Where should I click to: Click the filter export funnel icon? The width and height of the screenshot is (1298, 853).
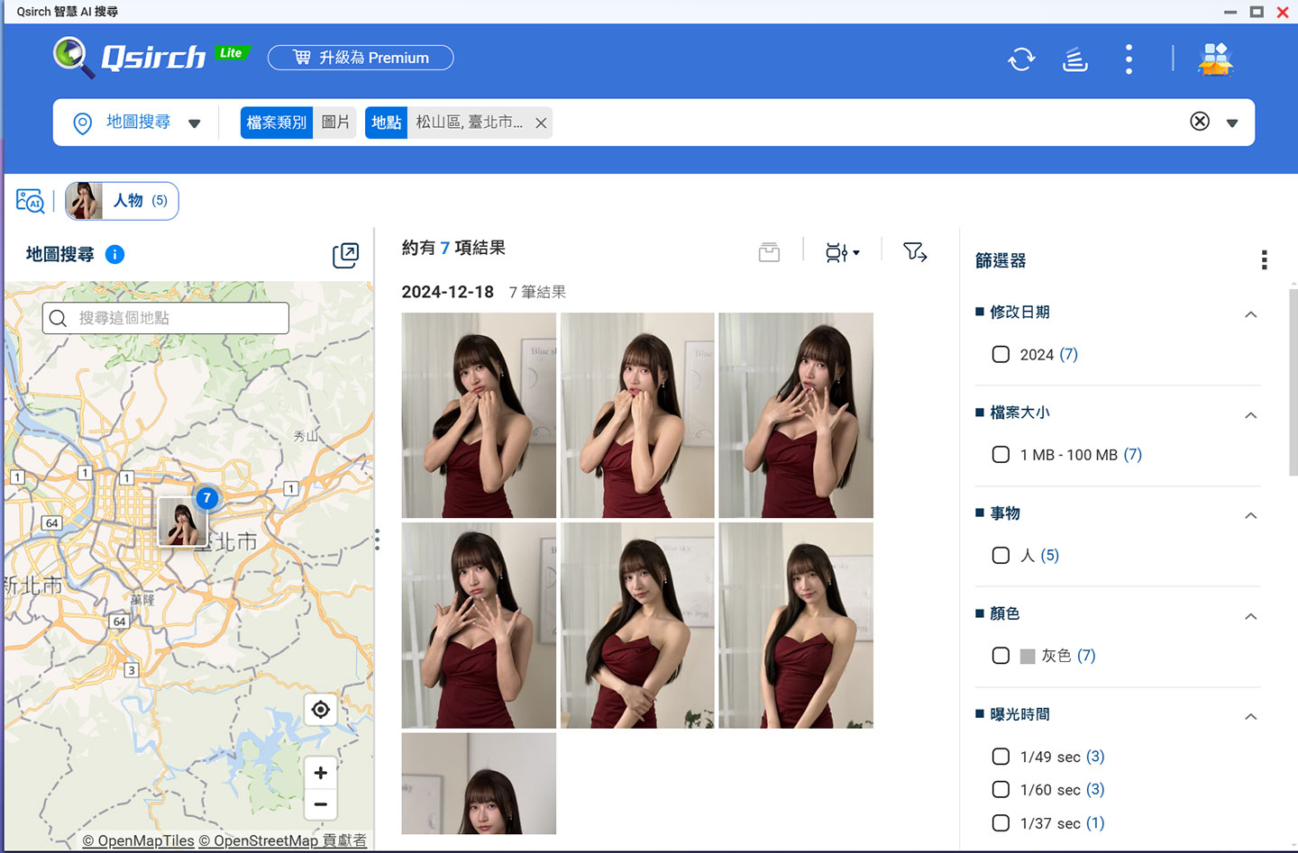pos(915,252)
